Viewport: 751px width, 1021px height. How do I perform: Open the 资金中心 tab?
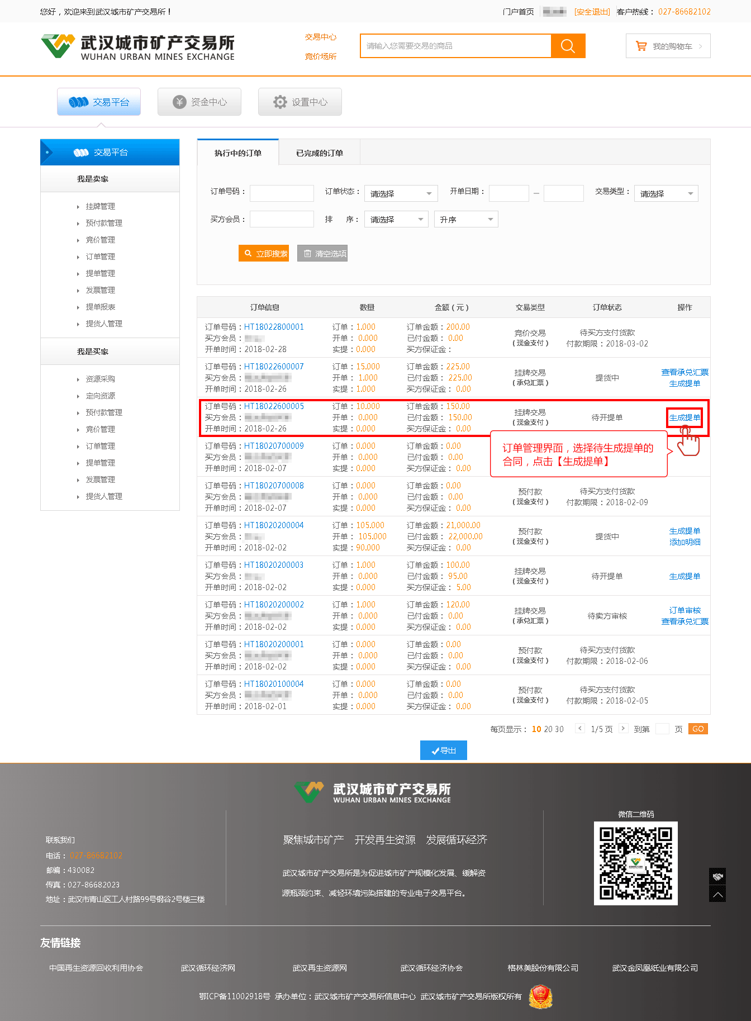click(x=199, y=102)
